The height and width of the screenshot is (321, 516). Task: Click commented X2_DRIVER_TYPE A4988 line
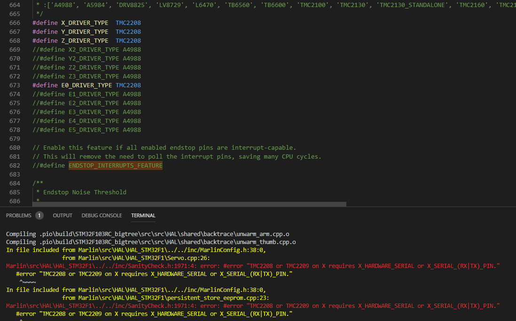(86, 49)
